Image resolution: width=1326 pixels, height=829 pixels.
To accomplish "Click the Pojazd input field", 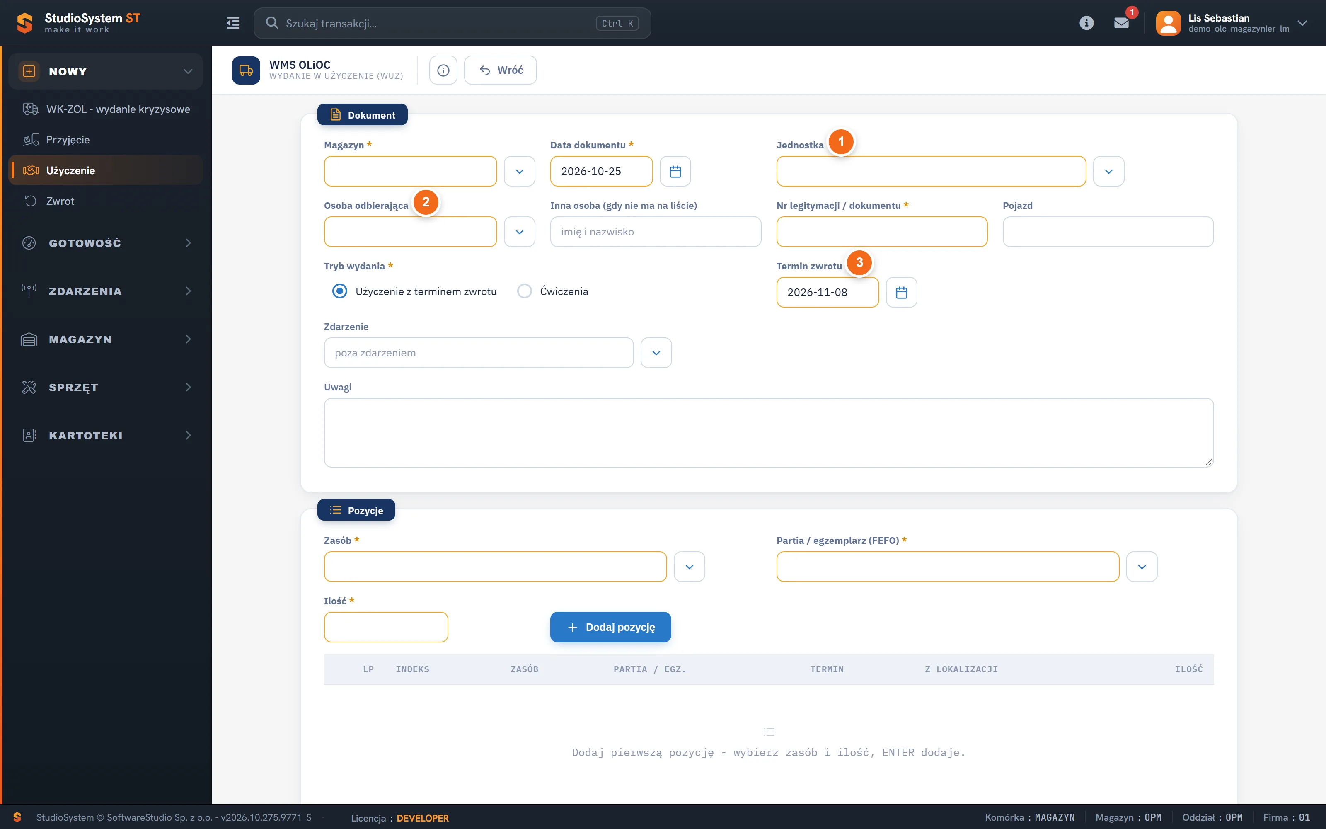I will click(1108, 232).
